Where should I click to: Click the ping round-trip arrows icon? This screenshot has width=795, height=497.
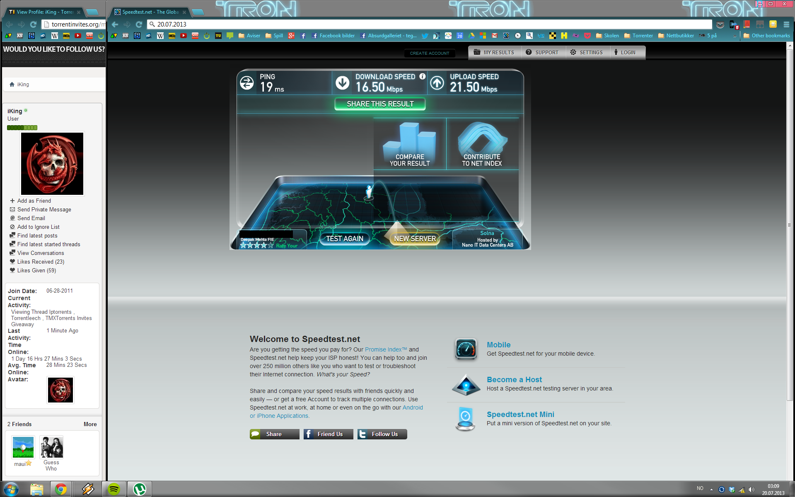click(x=247, y=83)
